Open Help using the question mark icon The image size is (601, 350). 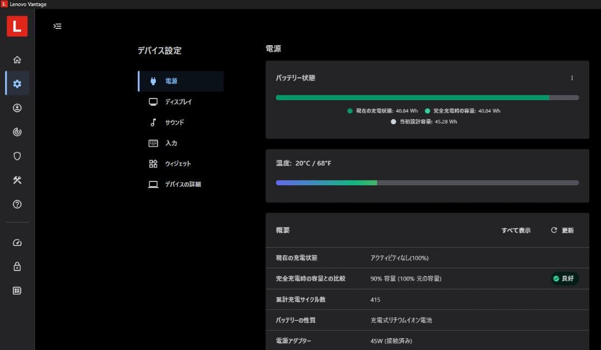click(17, 204)
